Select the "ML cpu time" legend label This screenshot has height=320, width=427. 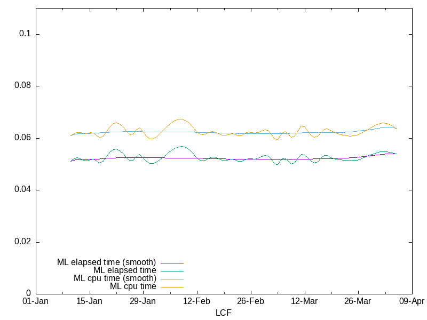[133, 286]
